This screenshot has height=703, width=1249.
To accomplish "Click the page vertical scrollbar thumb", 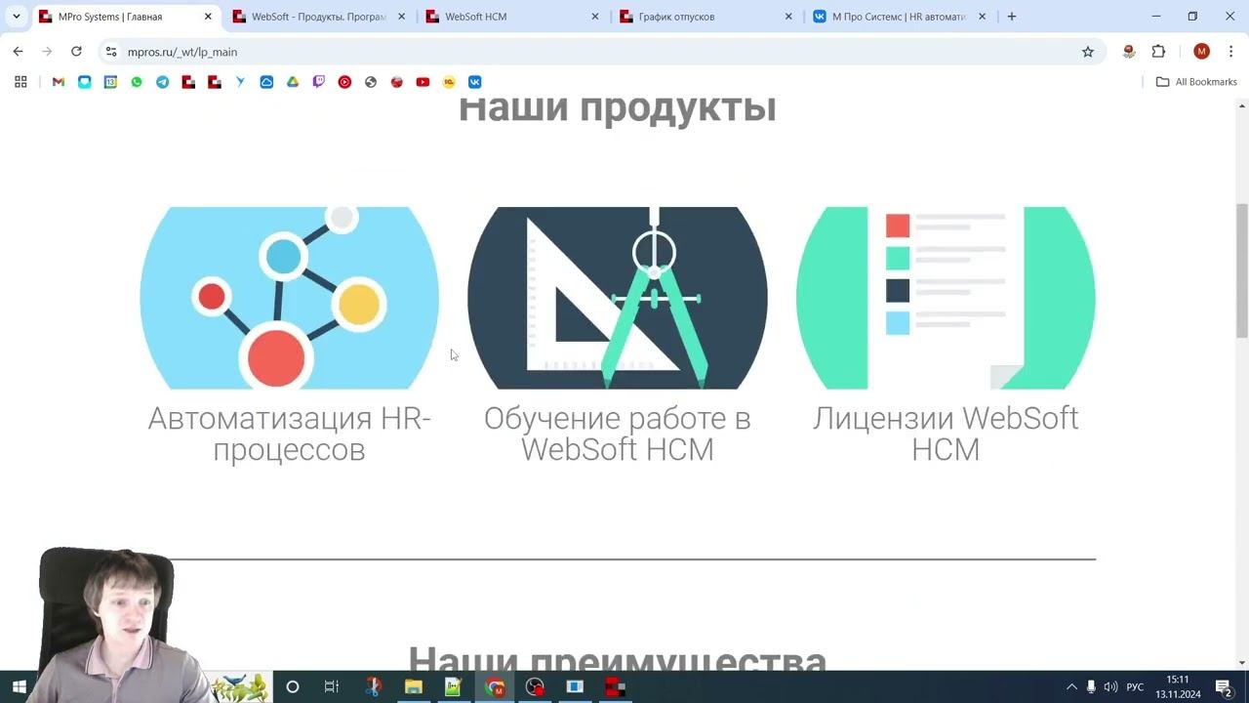I will tap(1242, 271).
